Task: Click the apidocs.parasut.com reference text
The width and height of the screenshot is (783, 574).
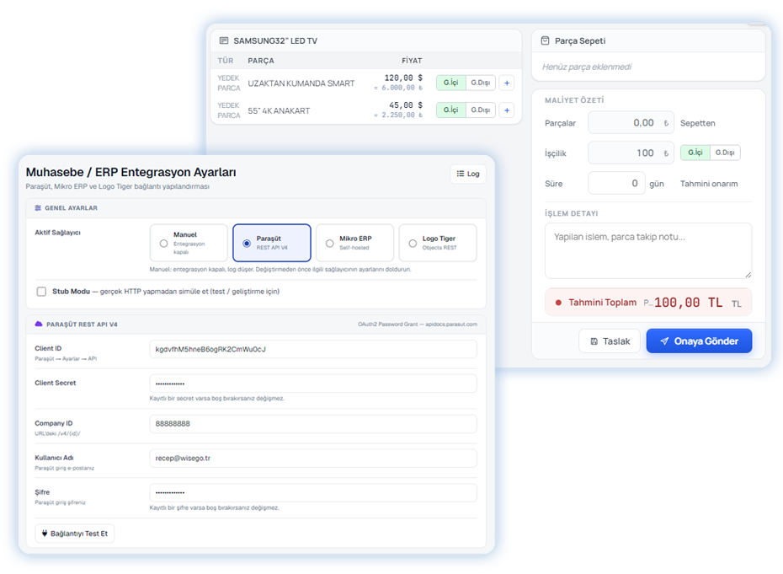Action: click(x=451, y=324)
